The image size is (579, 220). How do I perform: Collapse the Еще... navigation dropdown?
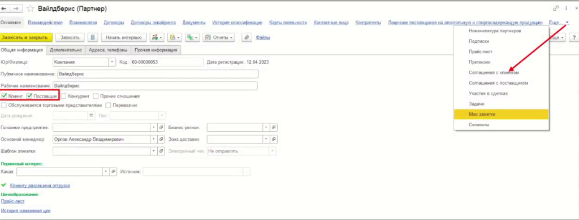(x=559, y=23)
